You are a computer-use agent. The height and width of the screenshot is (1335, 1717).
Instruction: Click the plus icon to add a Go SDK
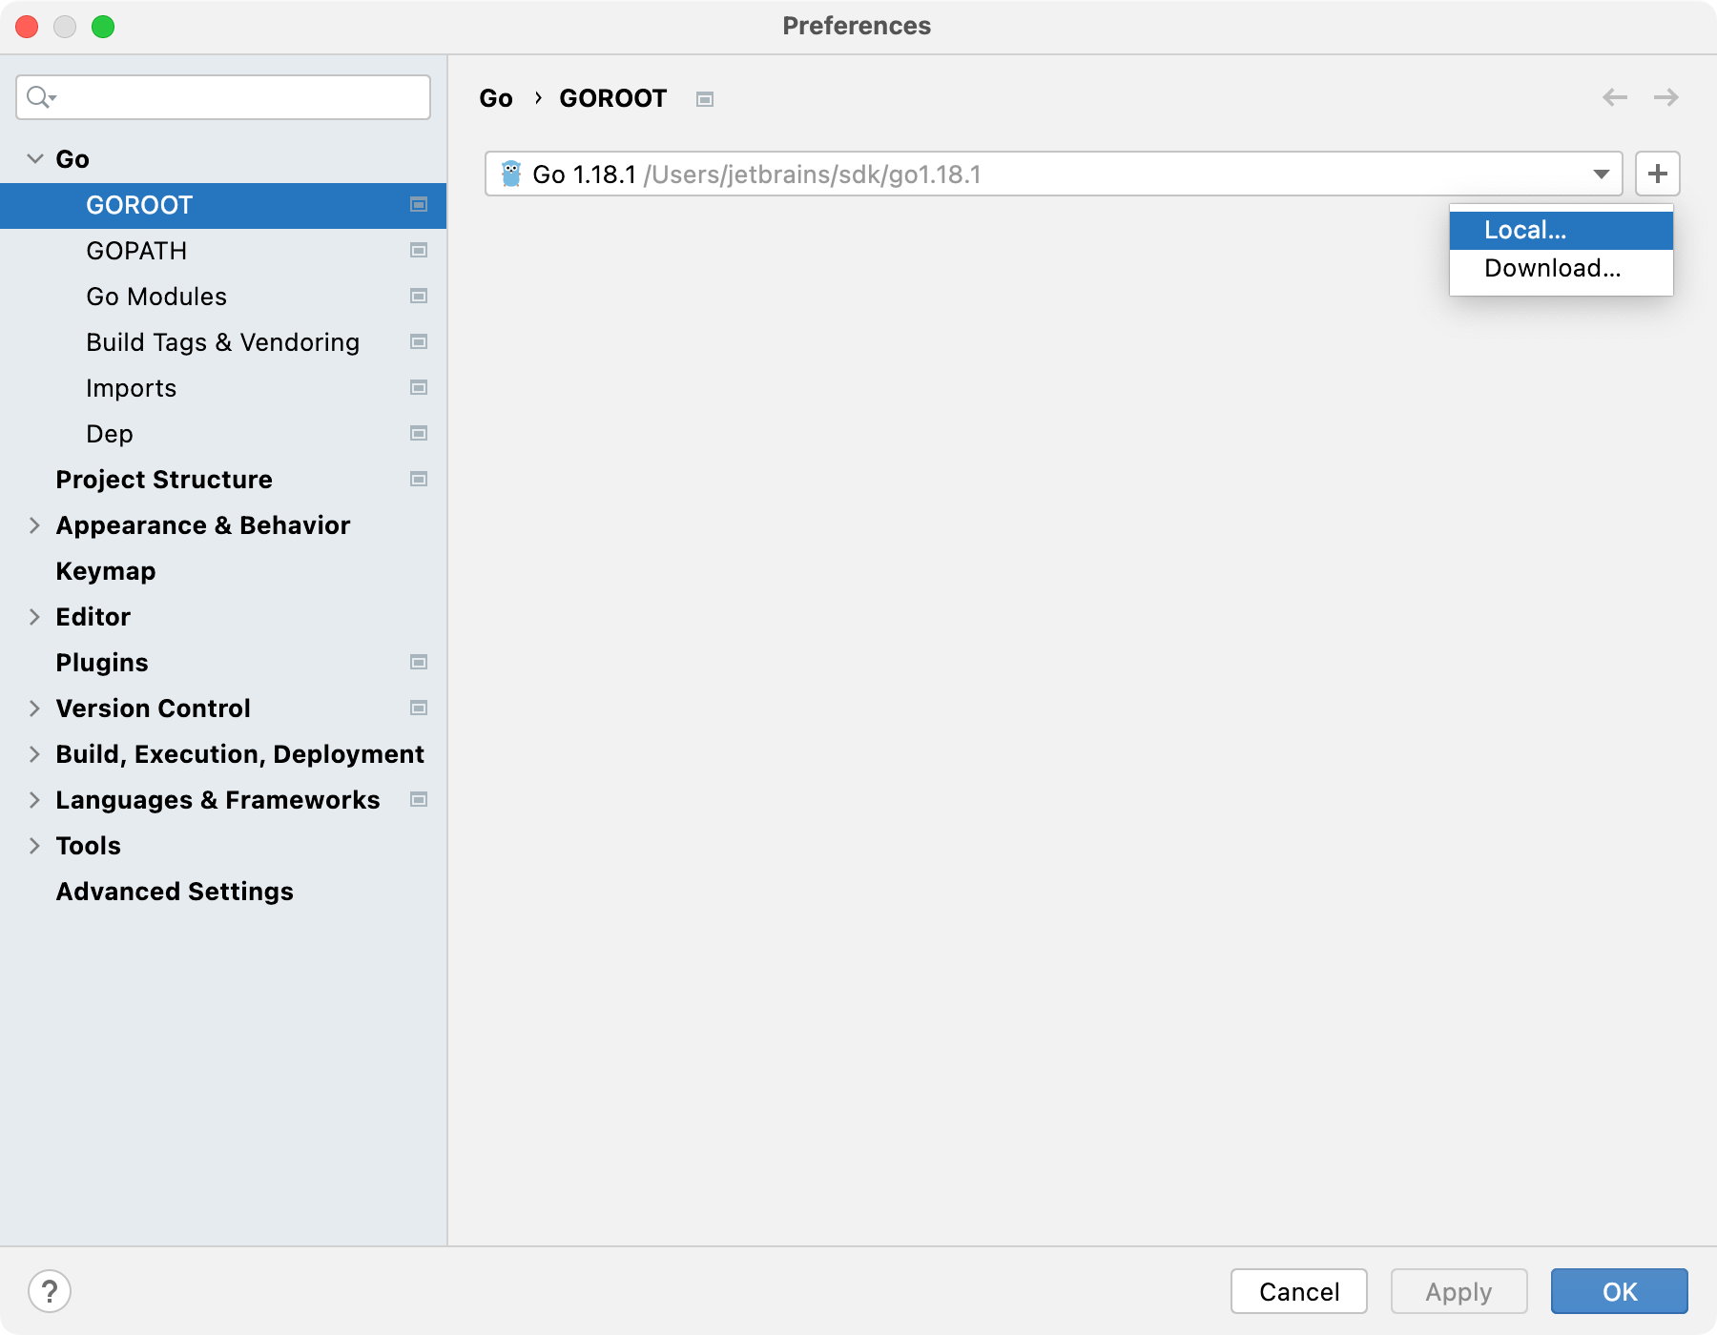(1658, 173)
